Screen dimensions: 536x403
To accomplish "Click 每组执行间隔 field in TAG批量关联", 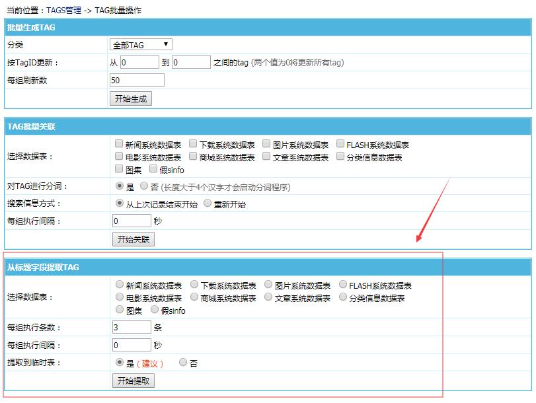I will (132, 221).
